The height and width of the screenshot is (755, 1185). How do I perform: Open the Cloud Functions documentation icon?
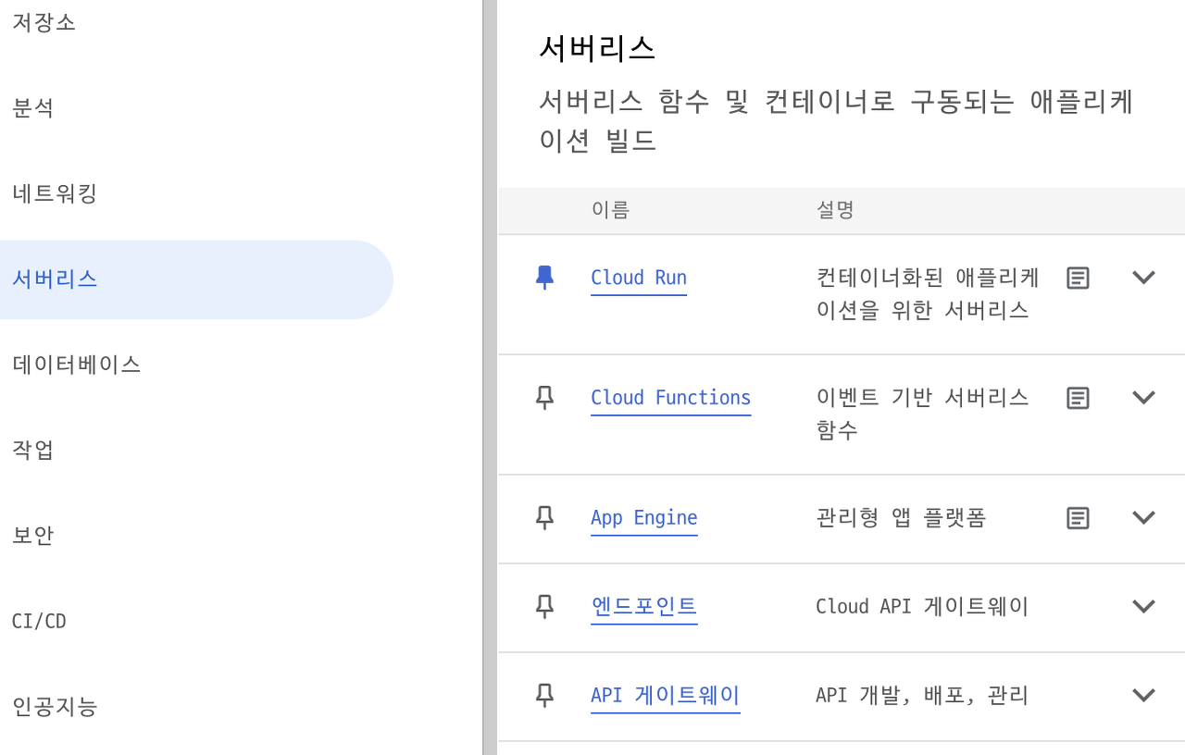pos(1078,398)
